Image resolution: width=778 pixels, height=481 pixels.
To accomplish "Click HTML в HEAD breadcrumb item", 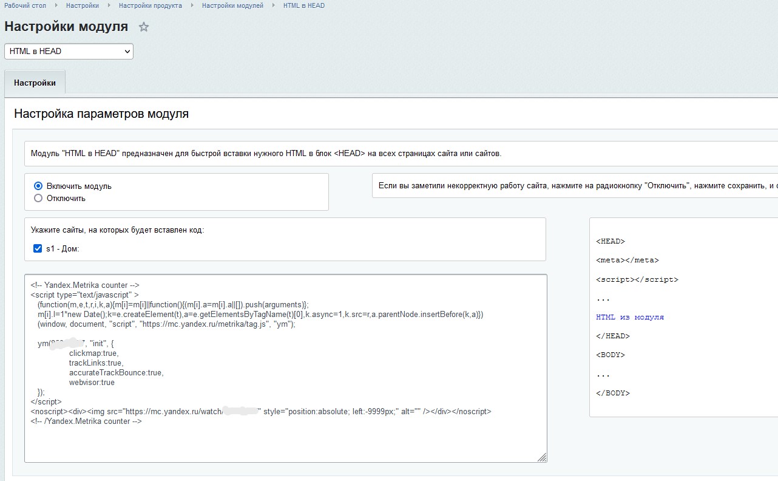I will point(303,5).
